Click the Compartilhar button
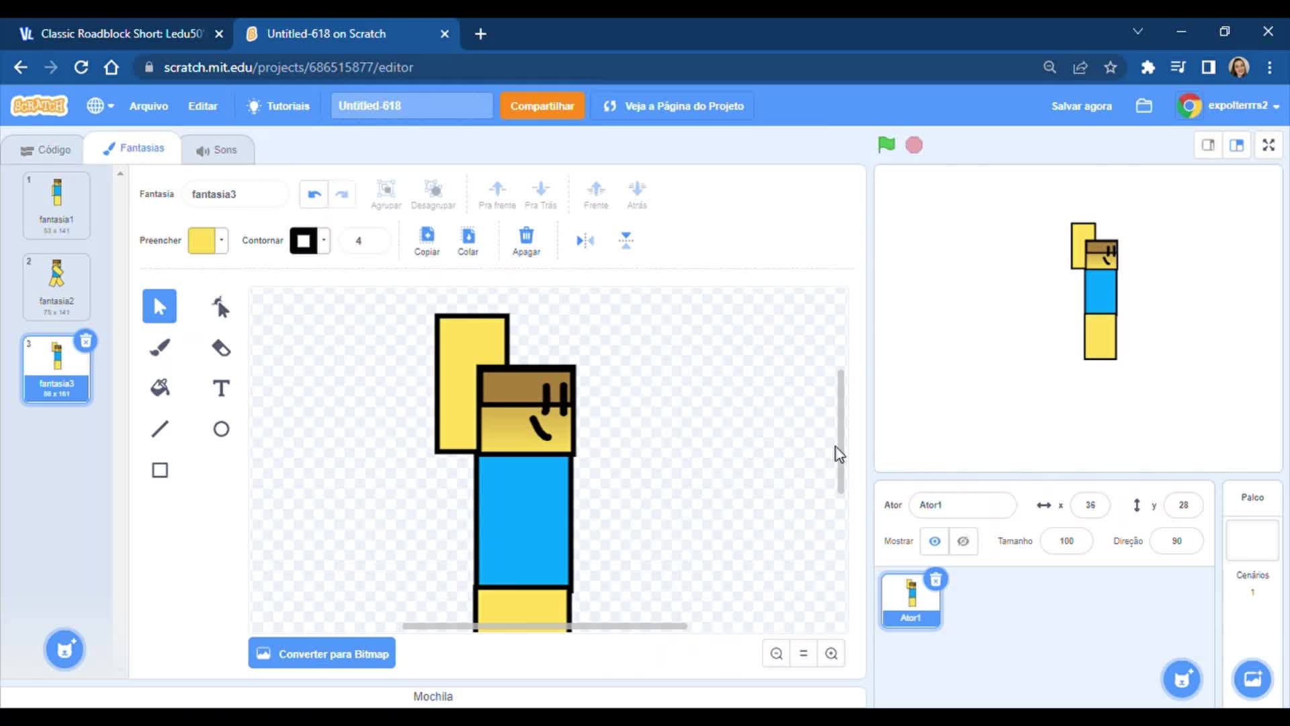Screen dimensions: 1290x726 tap(542, 106)
